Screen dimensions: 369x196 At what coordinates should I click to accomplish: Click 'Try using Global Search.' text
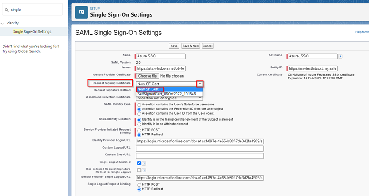[x=21, y=51]
